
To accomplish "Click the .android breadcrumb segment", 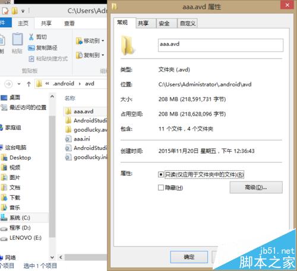I will point(64,84).
